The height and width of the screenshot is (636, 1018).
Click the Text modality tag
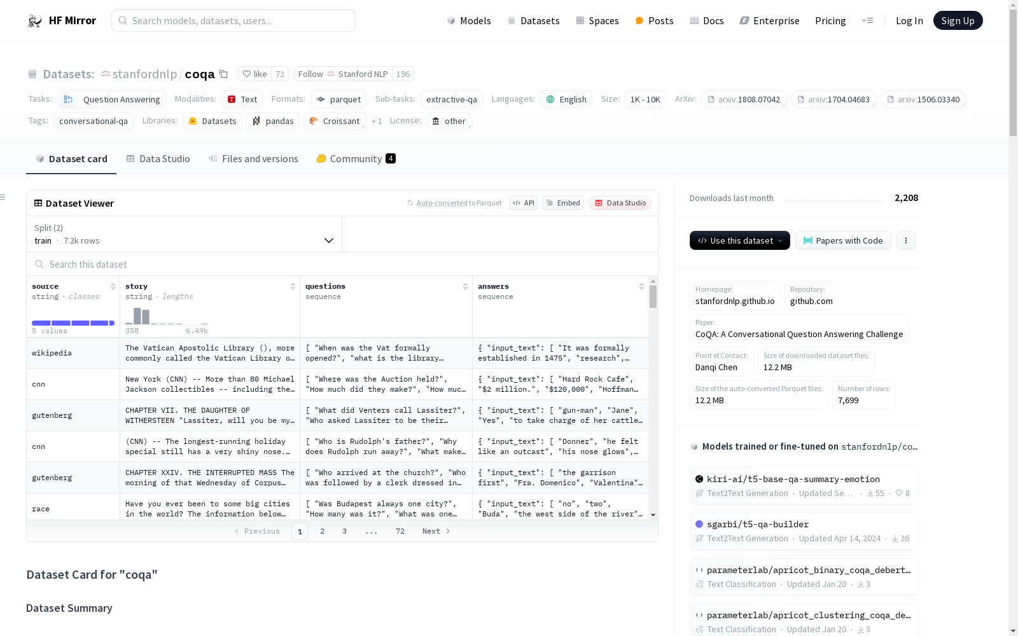click(242, 99)
